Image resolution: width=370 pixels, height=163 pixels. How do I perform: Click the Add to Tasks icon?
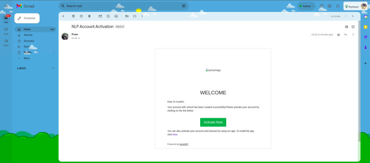(116, 16)
